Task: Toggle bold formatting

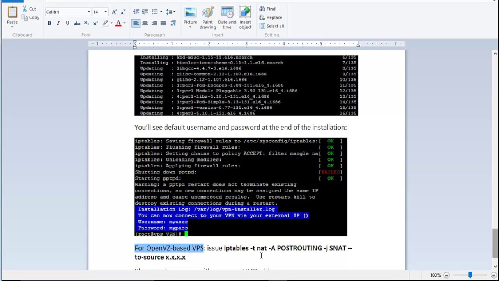Action: [50, 23]
